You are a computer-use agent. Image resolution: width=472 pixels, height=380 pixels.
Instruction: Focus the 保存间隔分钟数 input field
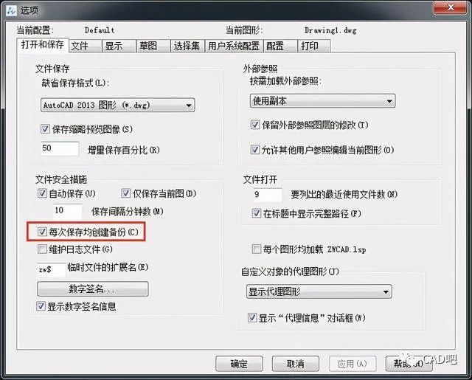pos(67,210)
